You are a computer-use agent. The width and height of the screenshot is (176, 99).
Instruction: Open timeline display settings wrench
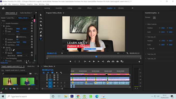(x=61, y=73)
